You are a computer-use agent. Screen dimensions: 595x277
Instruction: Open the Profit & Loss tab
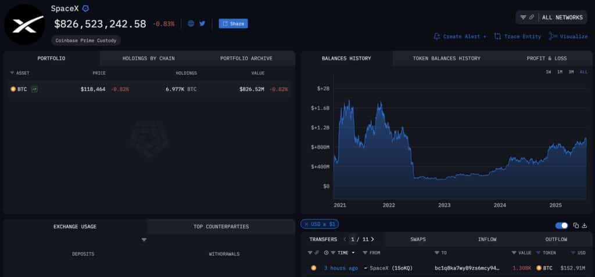tap(546, 59)
